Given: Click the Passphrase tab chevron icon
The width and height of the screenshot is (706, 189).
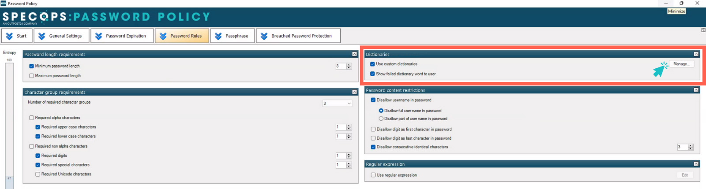Looking at the screenshot, I should click(x=218, y=36).
